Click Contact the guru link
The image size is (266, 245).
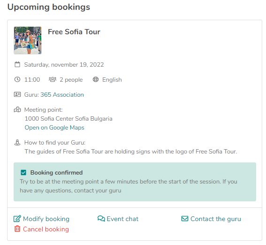pyautogui.click(x=216, y=219)
